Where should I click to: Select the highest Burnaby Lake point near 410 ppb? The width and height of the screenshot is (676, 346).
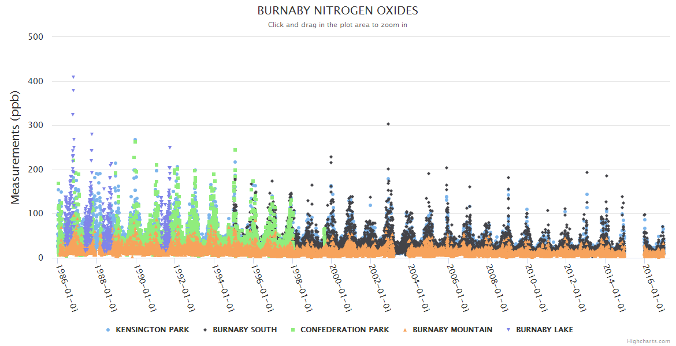(x=73, y=77)
